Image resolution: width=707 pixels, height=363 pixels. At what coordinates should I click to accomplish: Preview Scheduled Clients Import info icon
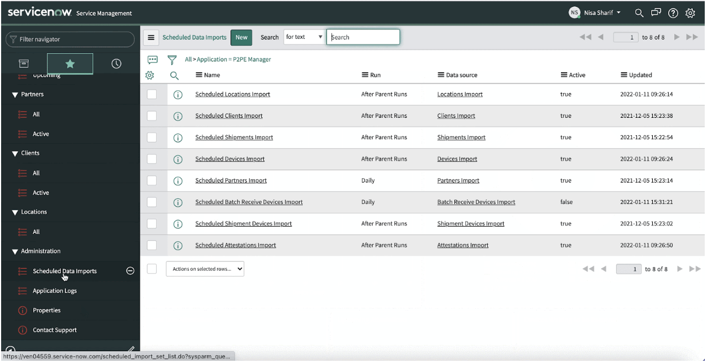click(x=178, y=116)
